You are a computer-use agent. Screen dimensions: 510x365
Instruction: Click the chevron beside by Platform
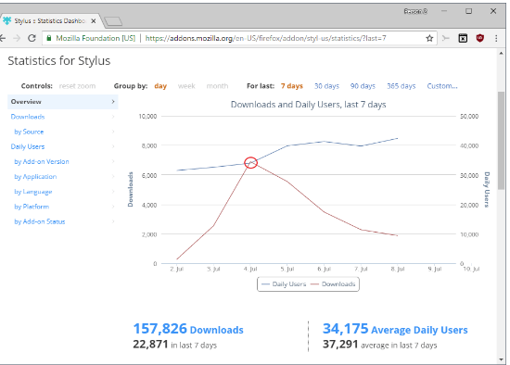tap(113, 207)
